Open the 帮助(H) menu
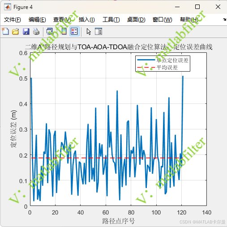The width and height of the screenshot is (227, 227). (x=189, y=20)
